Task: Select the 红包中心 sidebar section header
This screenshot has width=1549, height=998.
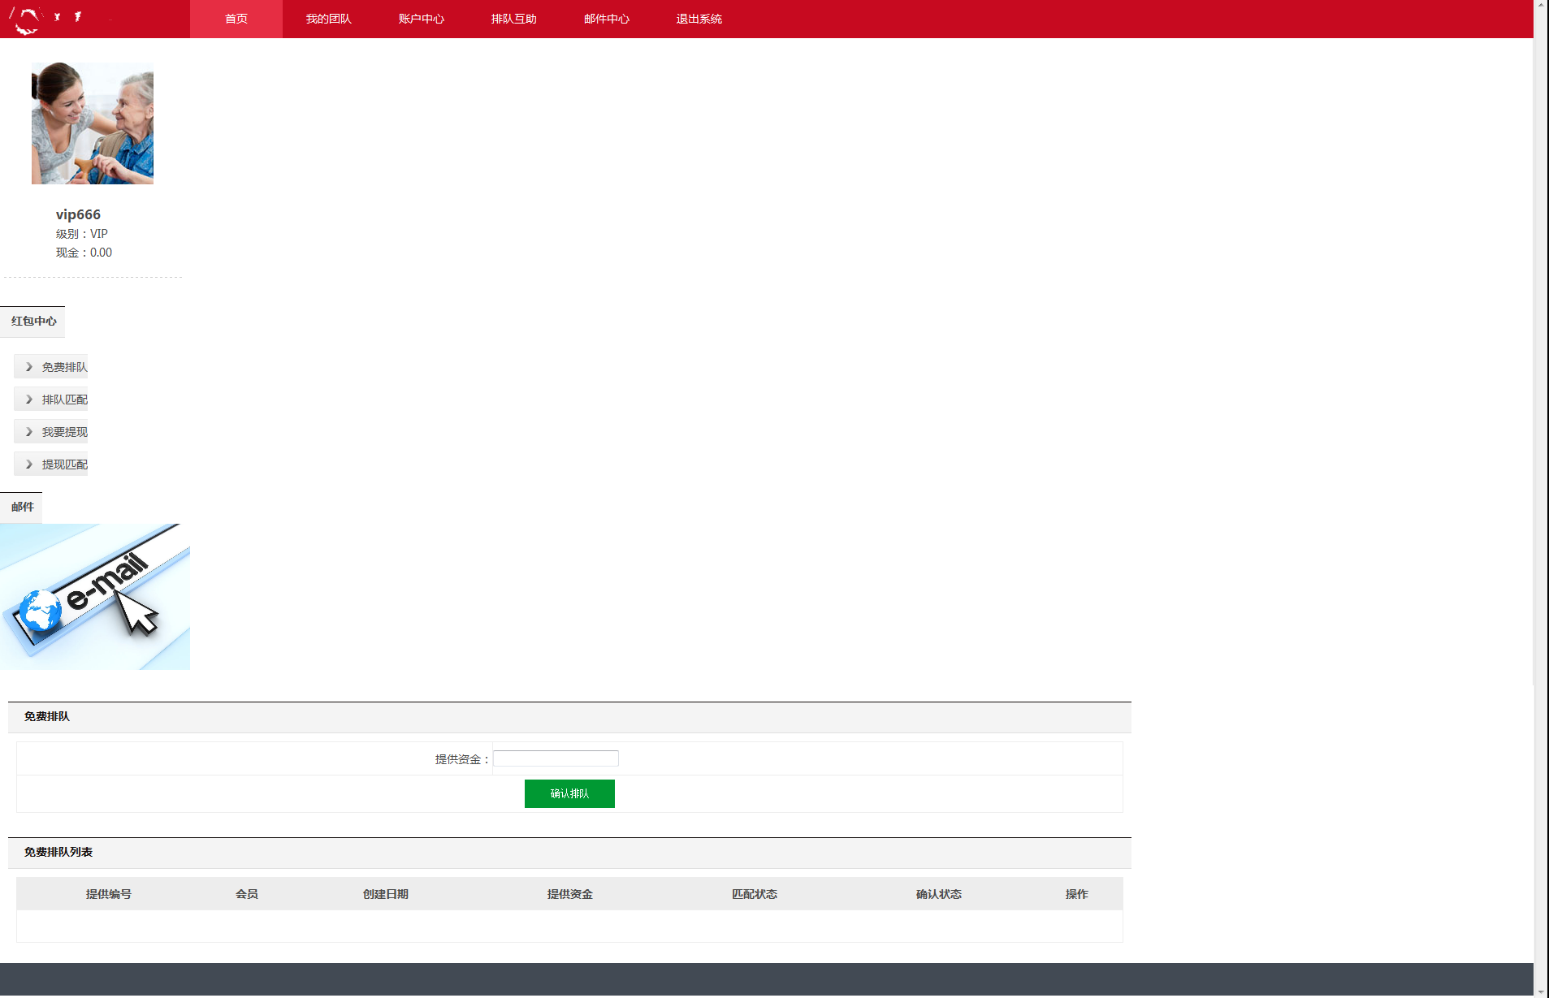Action: 33,322
